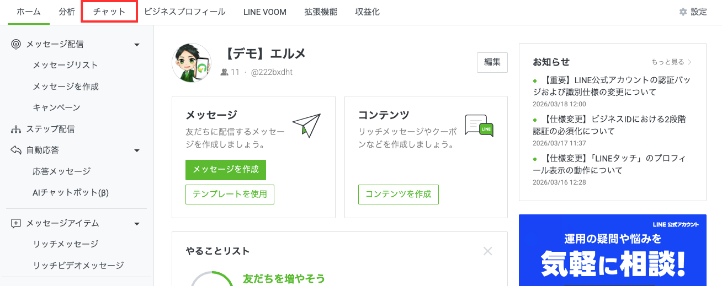The width and height of the screenshot is (722, 286).
Task: Click the green メッセージを作成 button
Action: point(226,170)
